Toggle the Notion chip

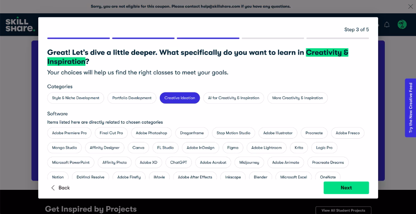[x=58, y=176]
